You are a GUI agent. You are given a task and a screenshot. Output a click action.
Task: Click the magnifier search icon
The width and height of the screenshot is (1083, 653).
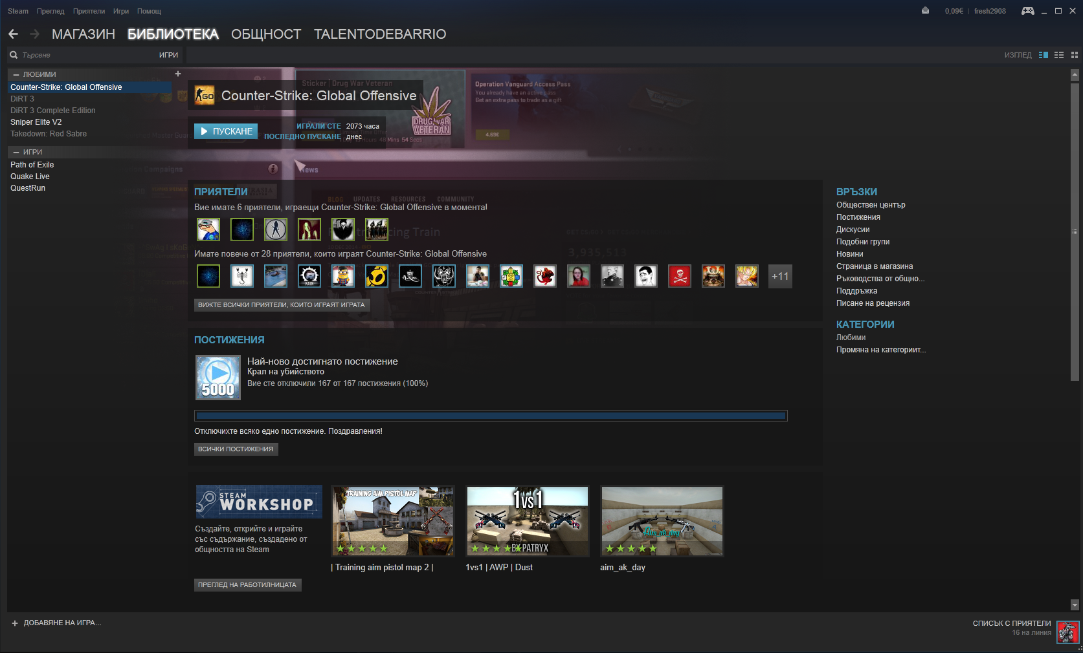coord(14,55)
